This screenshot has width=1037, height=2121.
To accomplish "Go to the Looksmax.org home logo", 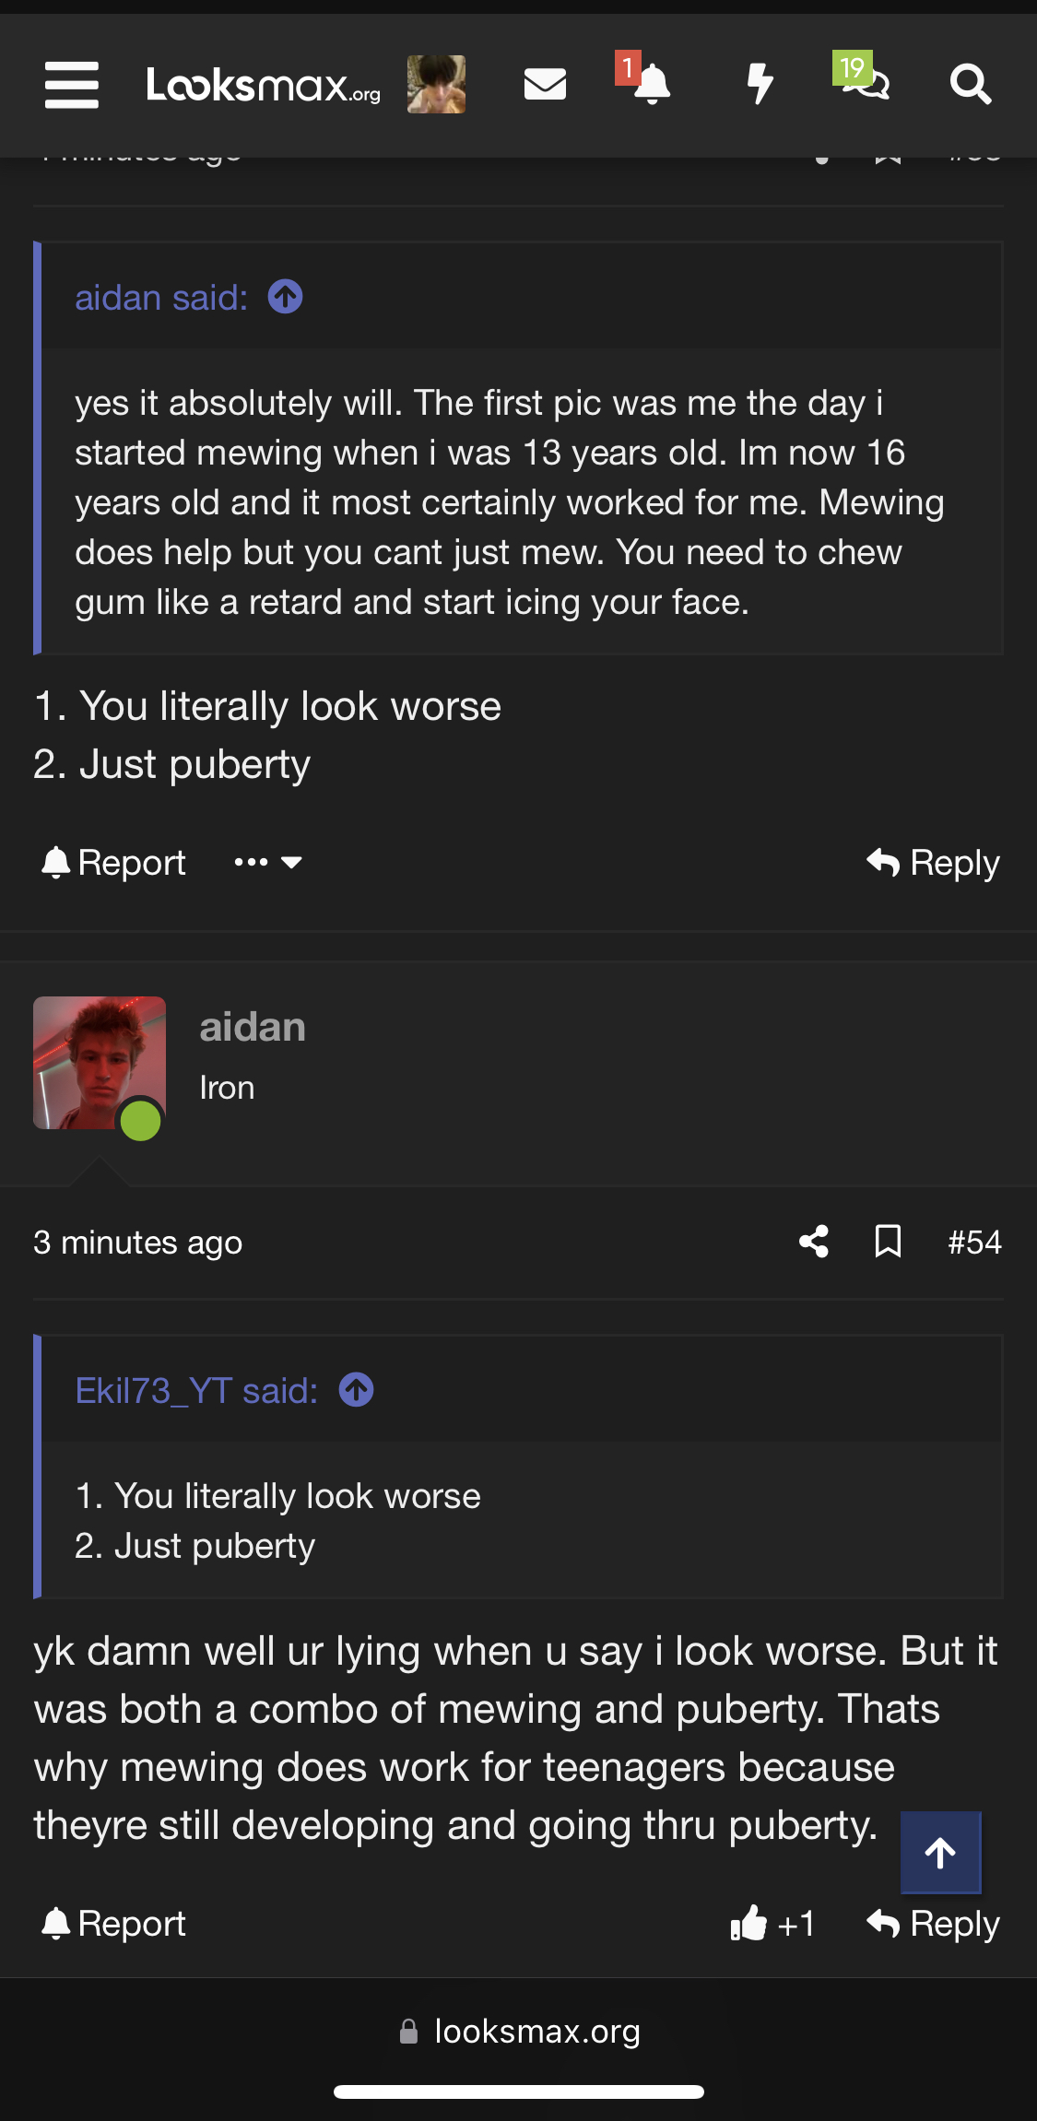I will coord(264,86).
